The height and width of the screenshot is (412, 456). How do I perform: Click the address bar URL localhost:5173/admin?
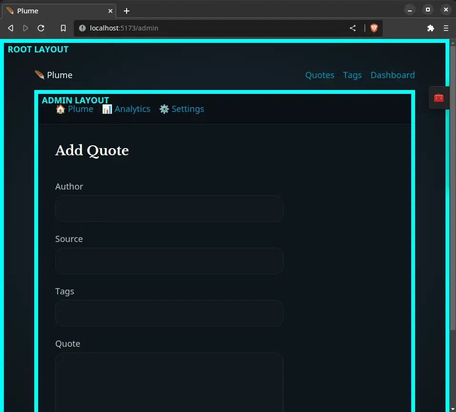pyautogui.click(x=124, y=28)
